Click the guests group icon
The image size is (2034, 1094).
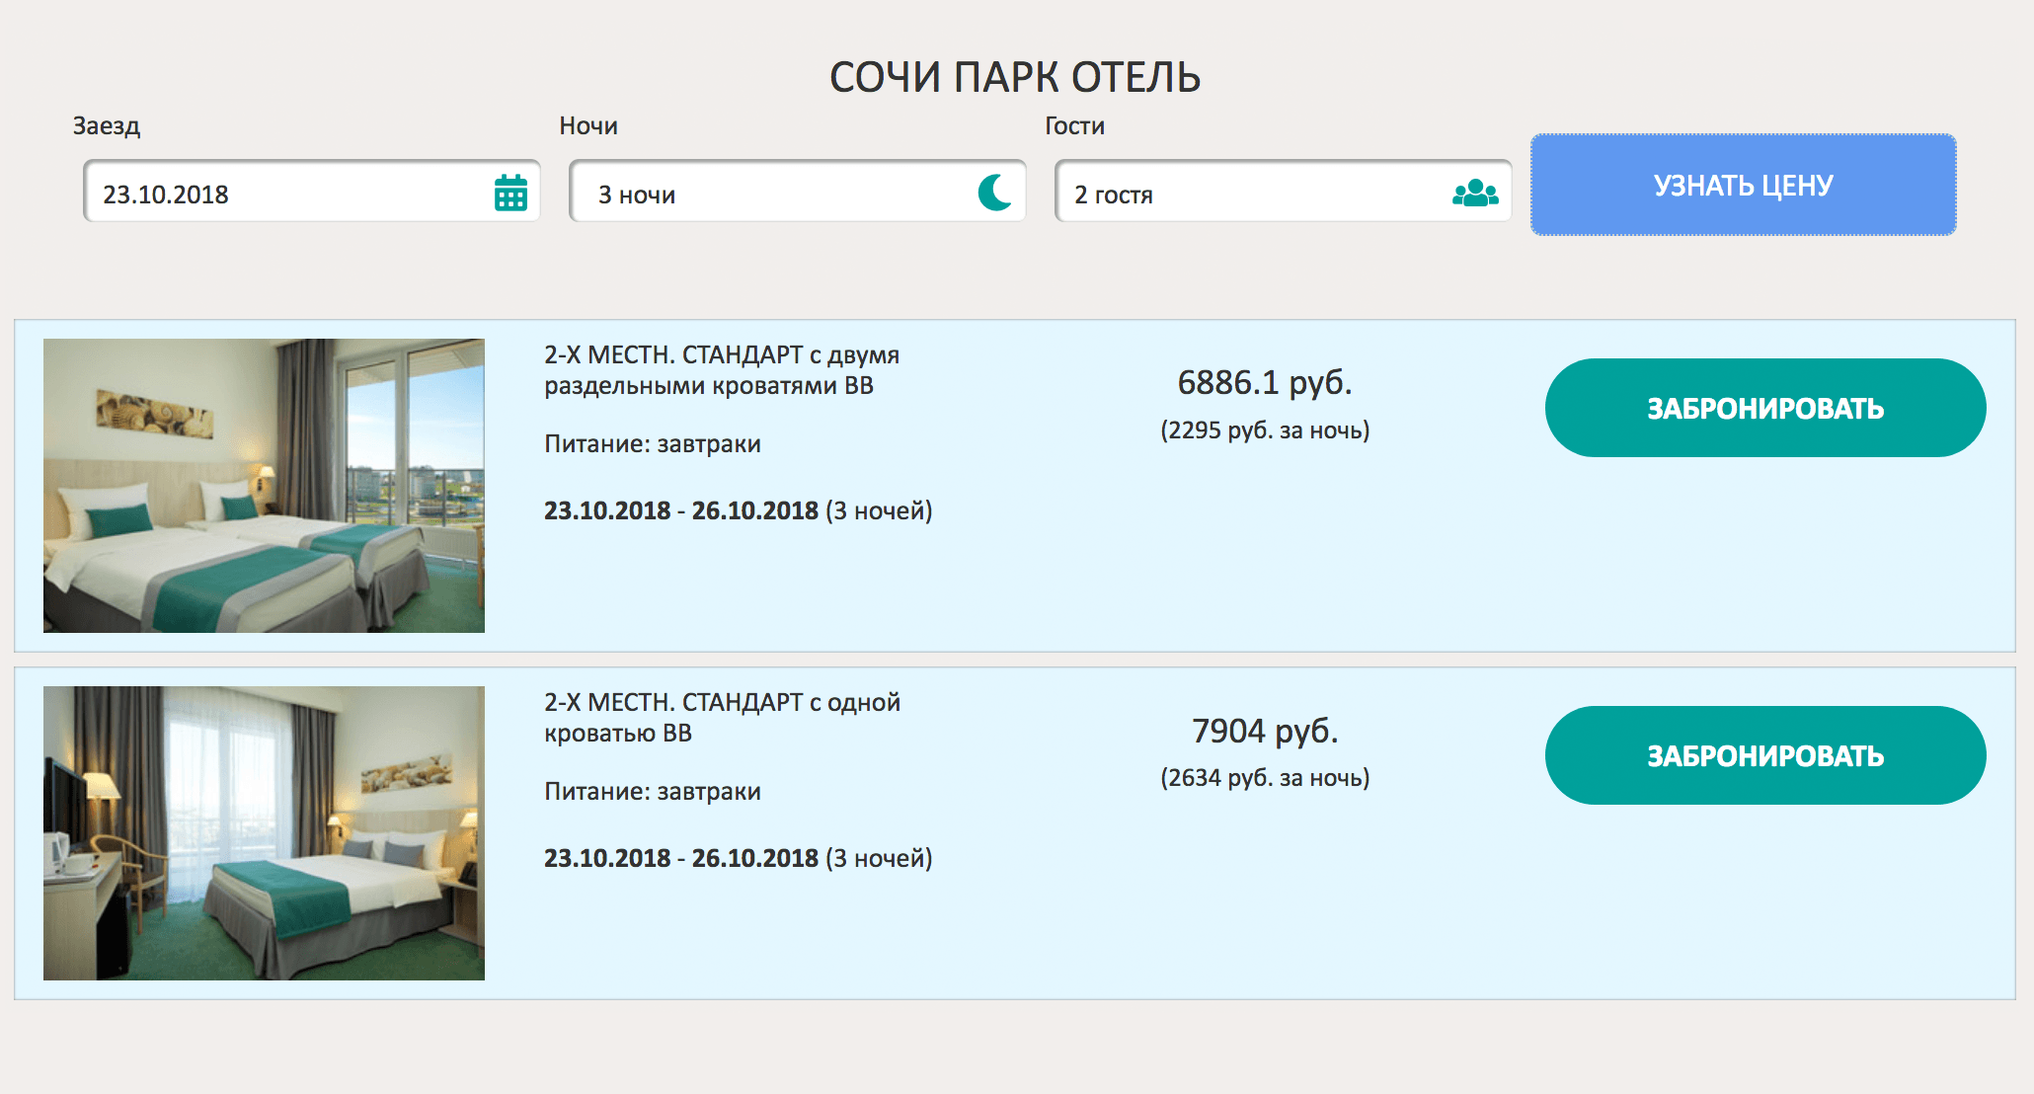point(1475,194)
